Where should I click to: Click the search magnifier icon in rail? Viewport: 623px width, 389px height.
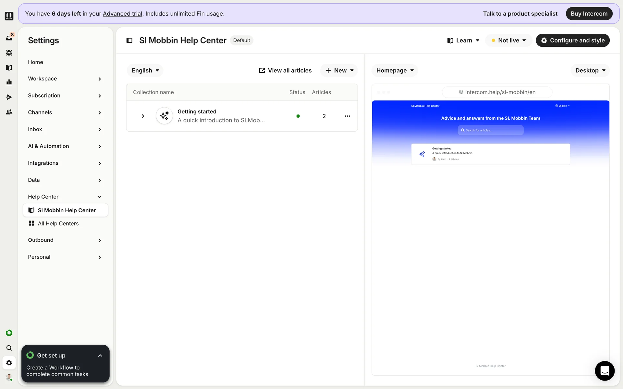[x=9, y=348]
